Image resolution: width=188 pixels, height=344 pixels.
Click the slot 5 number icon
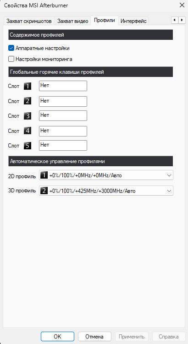[28, 146]
